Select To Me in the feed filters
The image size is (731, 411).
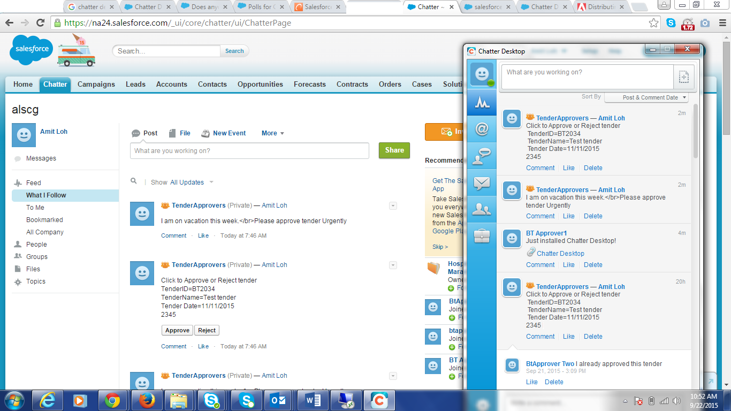35,208
